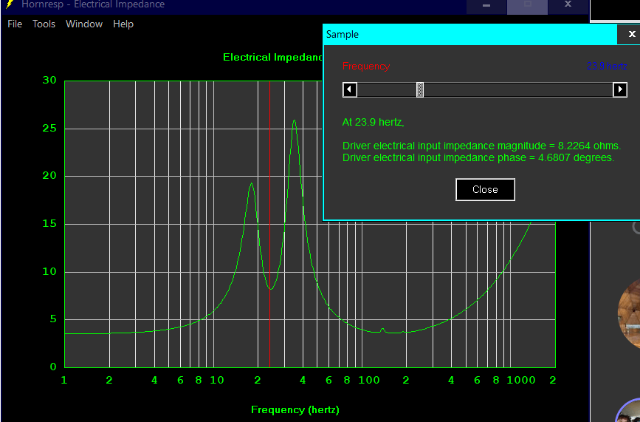Click the blue 23.9 hertz value

tap(607, 67)
